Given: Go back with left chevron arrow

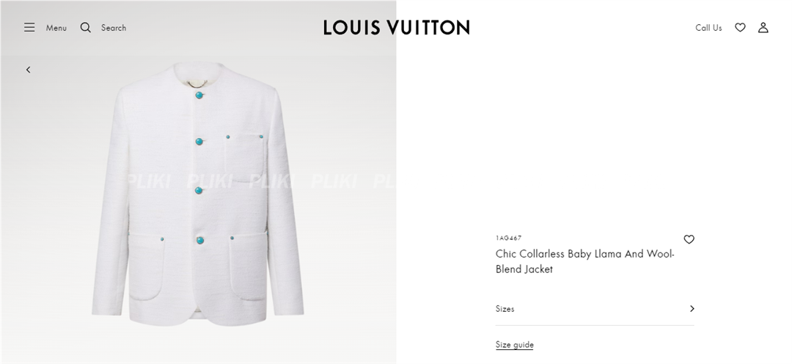Looking at the screenshot, I should point(29,70).
